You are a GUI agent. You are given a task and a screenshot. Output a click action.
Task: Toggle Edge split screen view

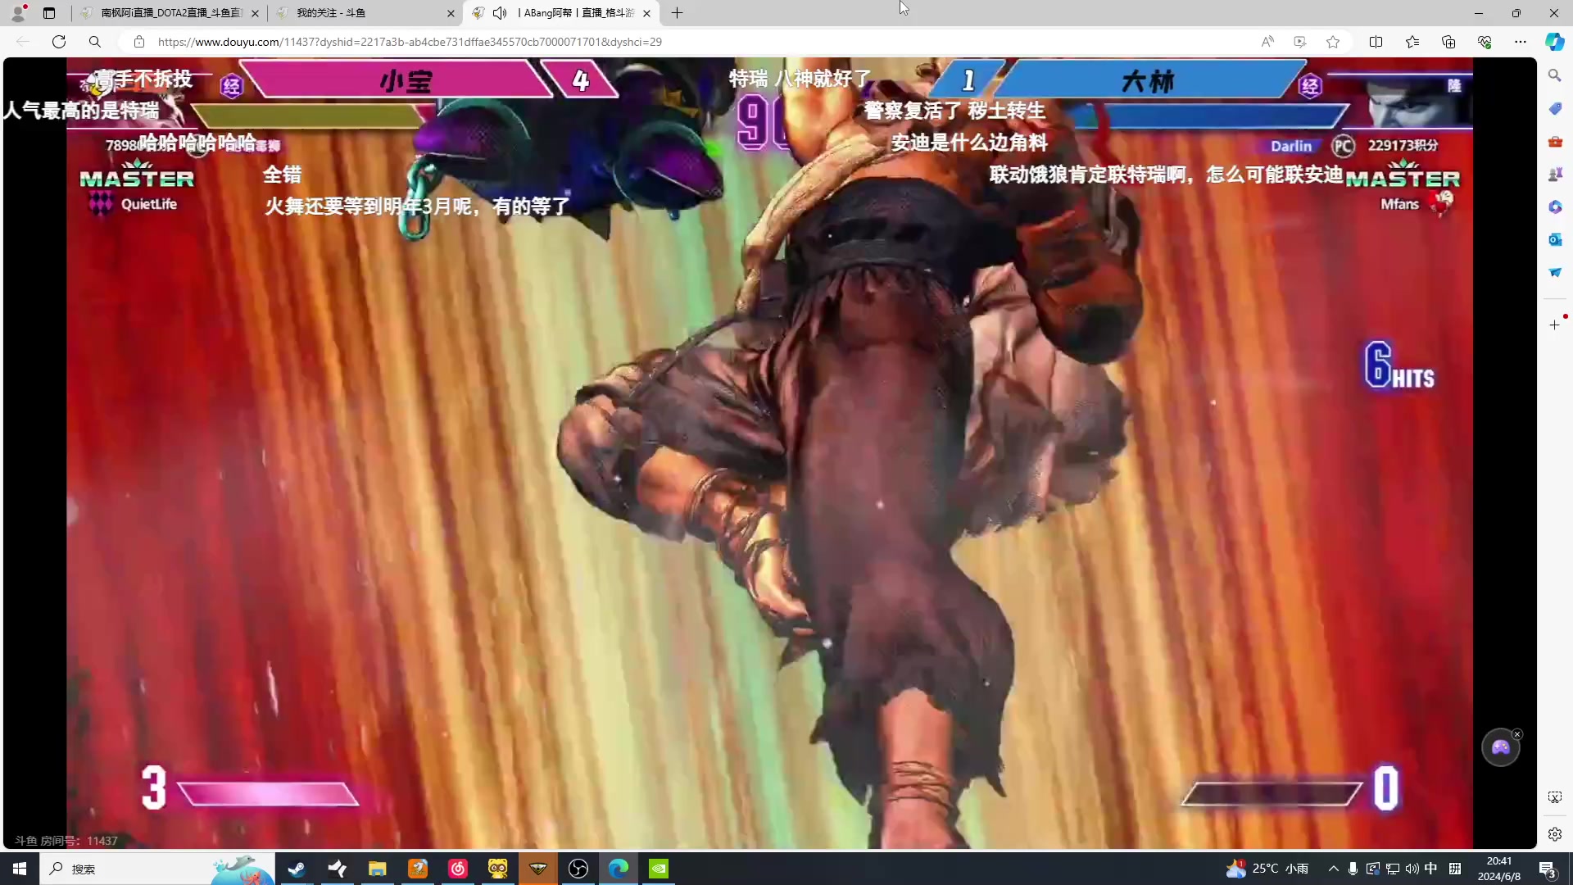(1376, 42)
